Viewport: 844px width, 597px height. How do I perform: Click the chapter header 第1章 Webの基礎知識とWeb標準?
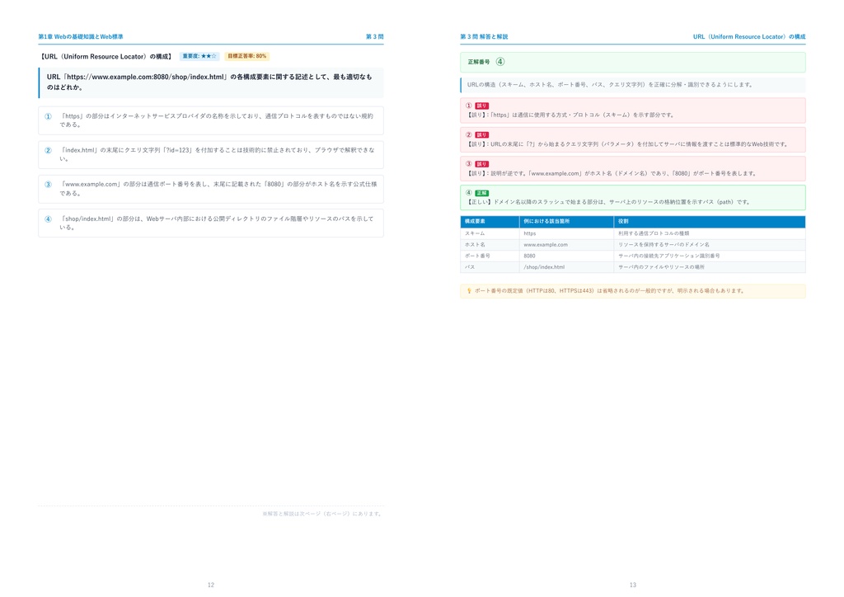coord(81,36)
